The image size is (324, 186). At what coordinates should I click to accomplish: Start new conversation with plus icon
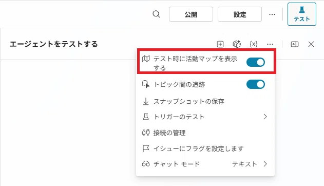[x=220, y=44]
